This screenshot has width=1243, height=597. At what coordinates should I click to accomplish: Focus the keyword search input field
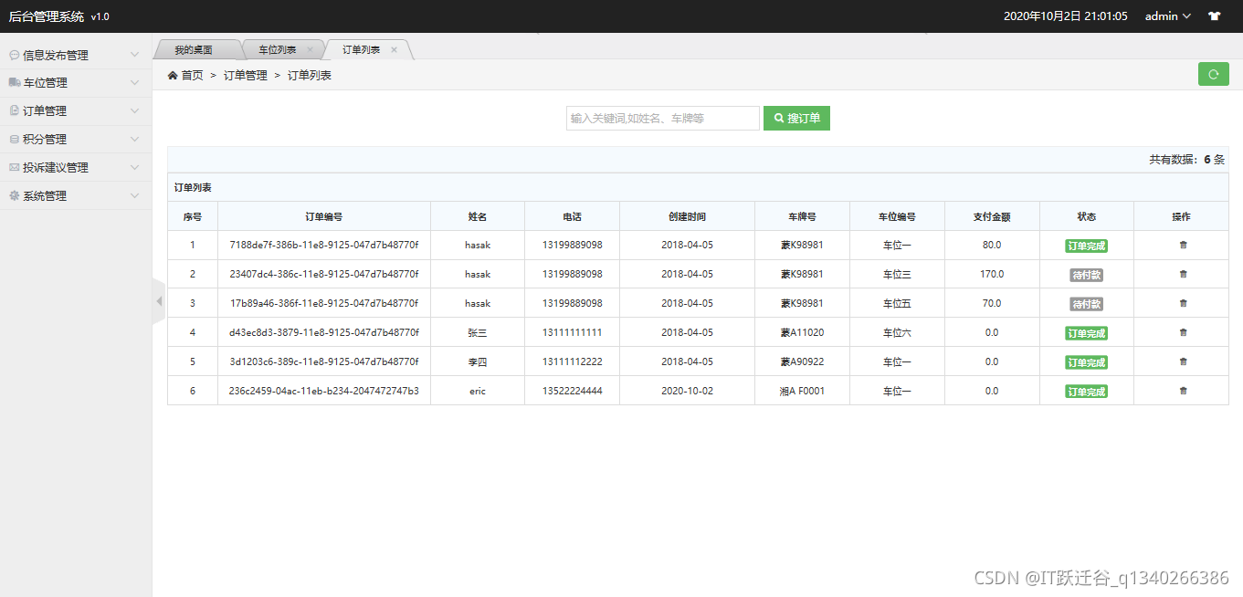coord(663,118)
